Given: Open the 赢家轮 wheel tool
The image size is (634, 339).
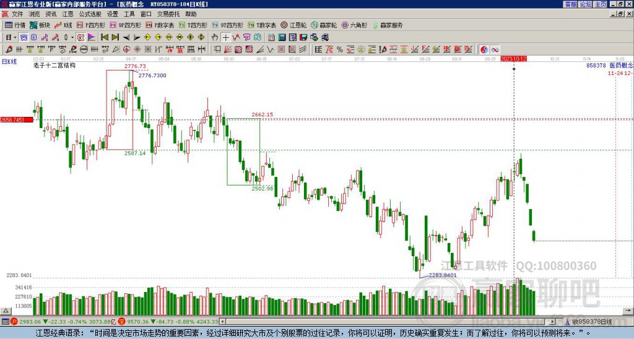Looking at the screenshot, I should 324,25.
